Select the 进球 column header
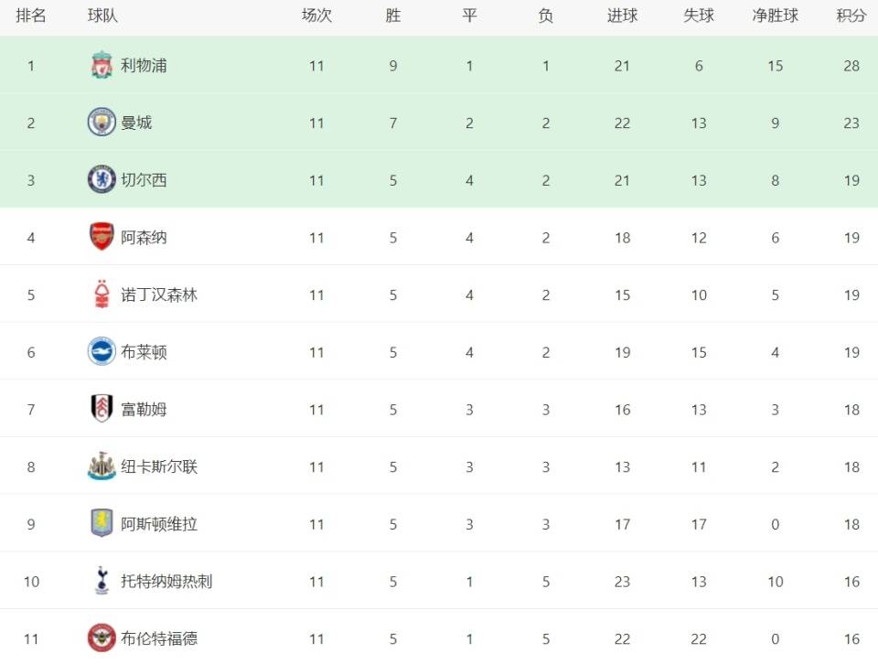Screen dimensions: 878x664 (x=622, y=16)
